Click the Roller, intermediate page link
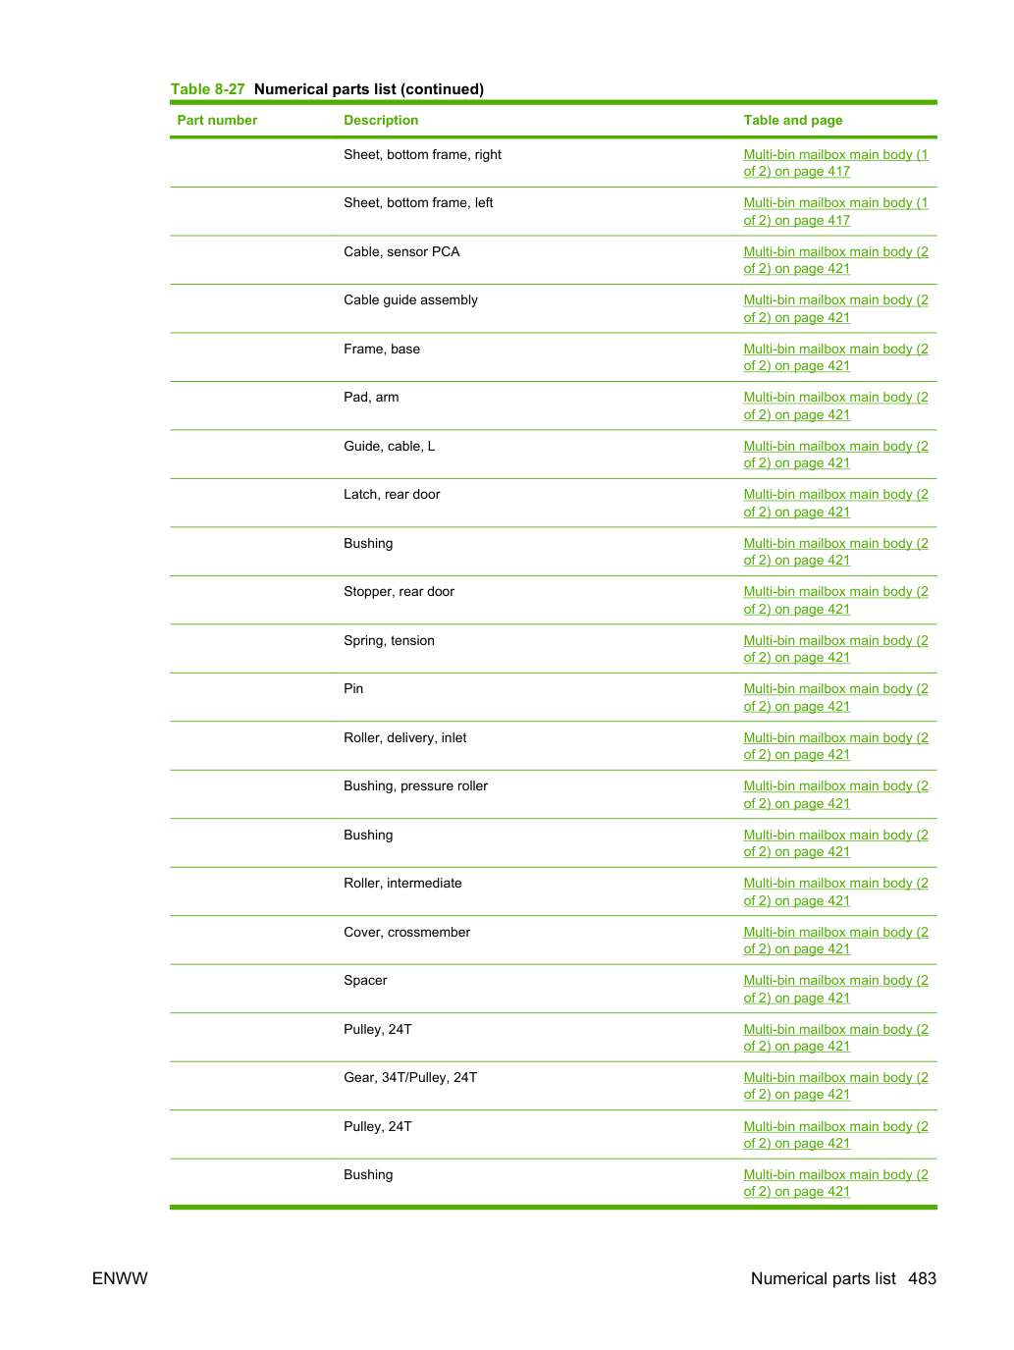Screen dimensions: 1014x1350 (x=835, y=891)
